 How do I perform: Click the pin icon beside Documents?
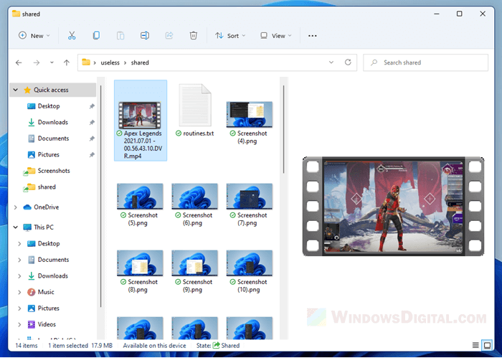tap(92, 138)
